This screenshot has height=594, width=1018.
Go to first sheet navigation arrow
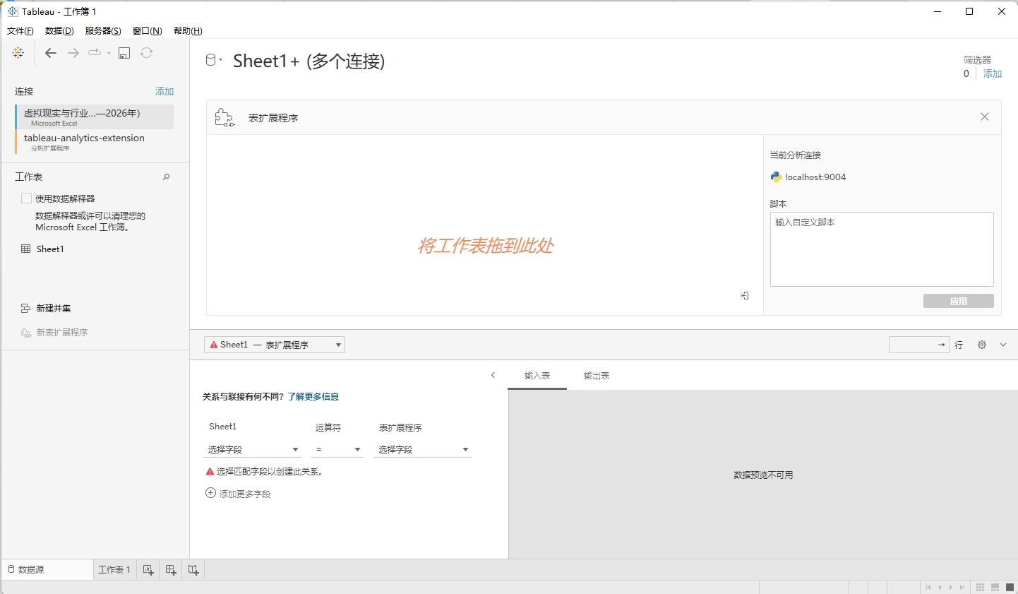[x=928, y=588]
